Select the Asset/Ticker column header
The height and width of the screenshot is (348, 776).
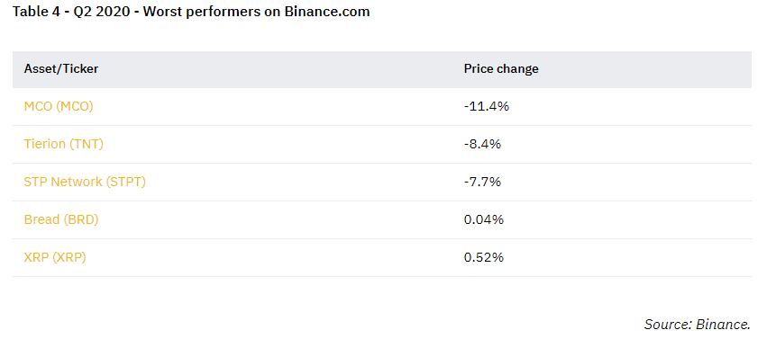(61, 68)
